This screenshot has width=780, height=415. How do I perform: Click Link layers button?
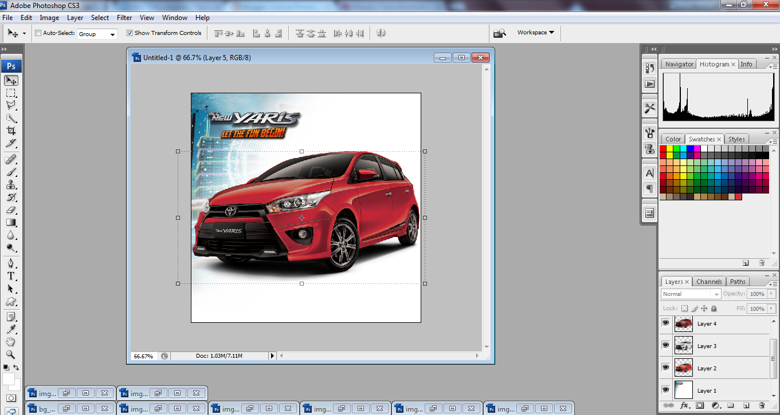668,405
